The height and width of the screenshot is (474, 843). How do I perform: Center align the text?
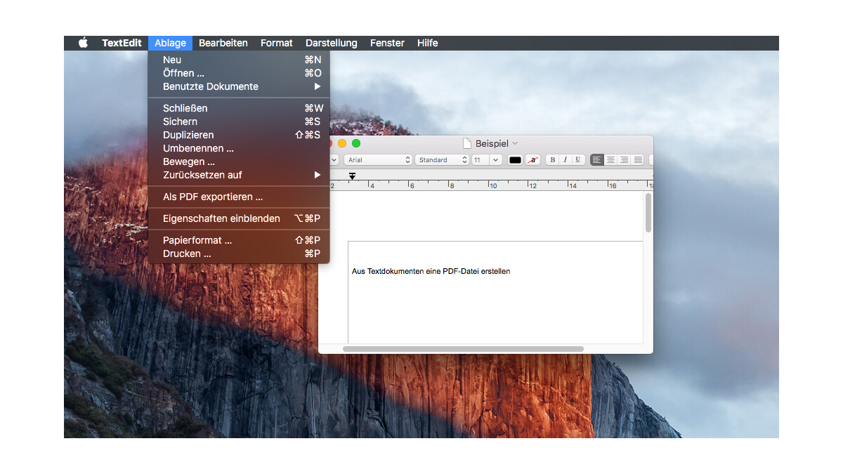pos(610,160)
